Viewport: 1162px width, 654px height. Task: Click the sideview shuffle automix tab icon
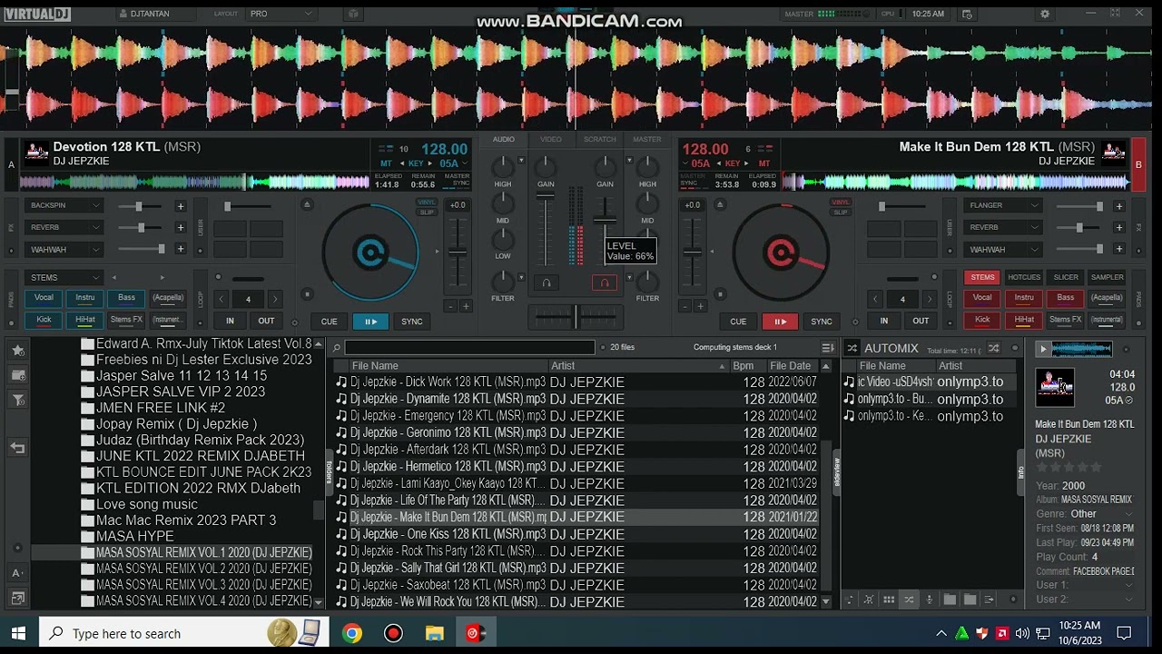909,599
